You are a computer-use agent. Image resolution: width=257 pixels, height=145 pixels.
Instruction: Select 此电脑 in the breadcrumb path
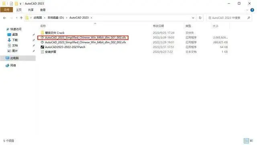coord(38,18)
